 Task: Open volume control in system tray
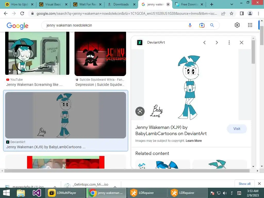225,193
